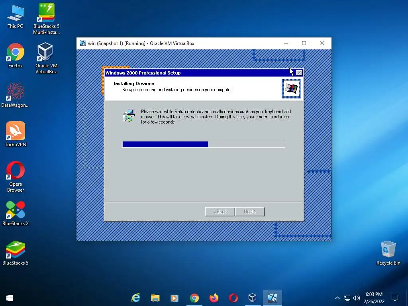Open the clock showing 6:03 PM

pos(374,298)
